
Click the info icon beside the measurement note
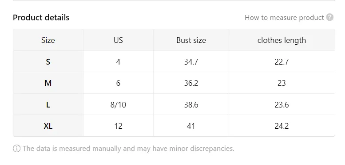[16, 149]
